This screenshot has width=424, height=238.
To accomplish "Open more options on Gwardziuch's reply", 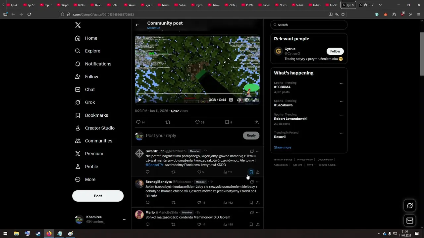I will (258, 151).
